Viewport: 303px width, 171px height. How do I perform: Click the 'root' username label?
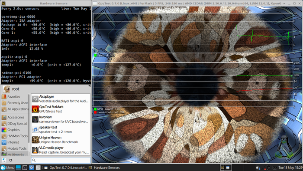(x=16, y=89)
